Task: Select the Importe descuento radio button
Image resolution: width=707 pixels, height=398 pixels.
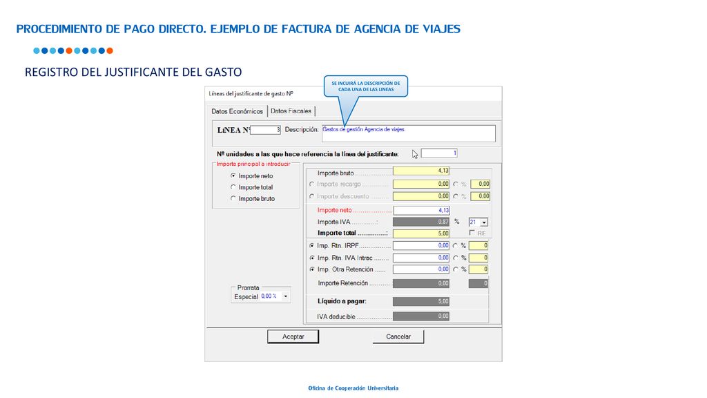Action: tap(311, 196)
